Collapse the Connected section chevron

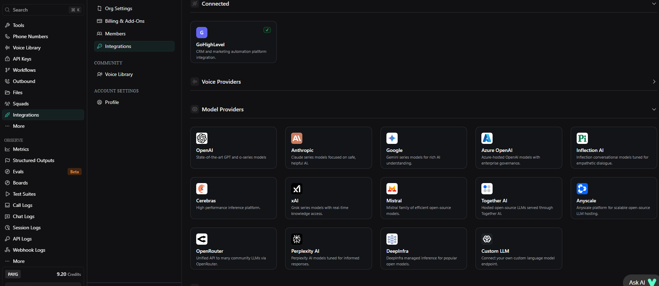(654, 4)
